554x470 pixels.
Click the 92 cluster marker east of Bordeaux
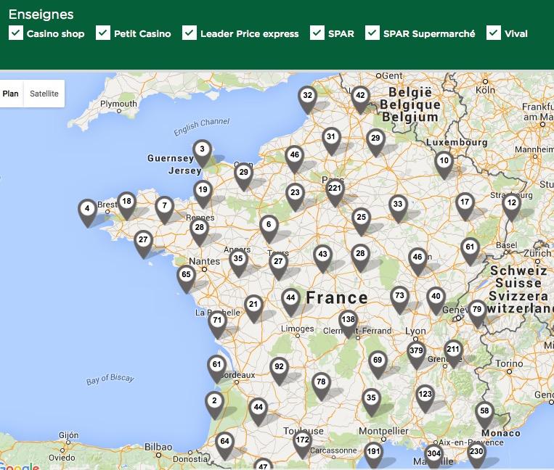[x=279, y=371]
